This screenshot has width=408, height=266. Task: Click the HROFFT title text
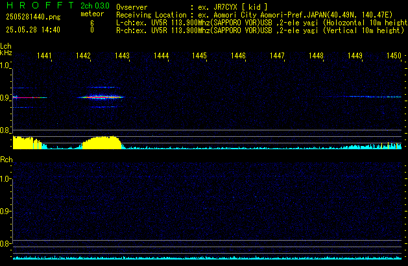[40, 5]
